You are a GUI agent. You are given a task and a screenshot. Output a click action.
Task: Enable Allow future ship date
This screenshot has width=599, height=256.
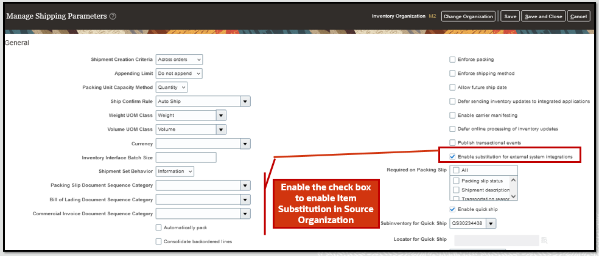453,88
